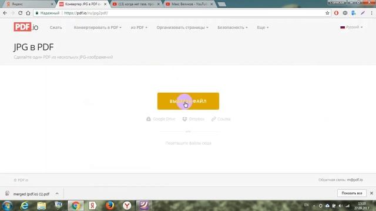The image size is (376, 211).
Task: Click the red Opera extension icon
Action: coord(336,13)
